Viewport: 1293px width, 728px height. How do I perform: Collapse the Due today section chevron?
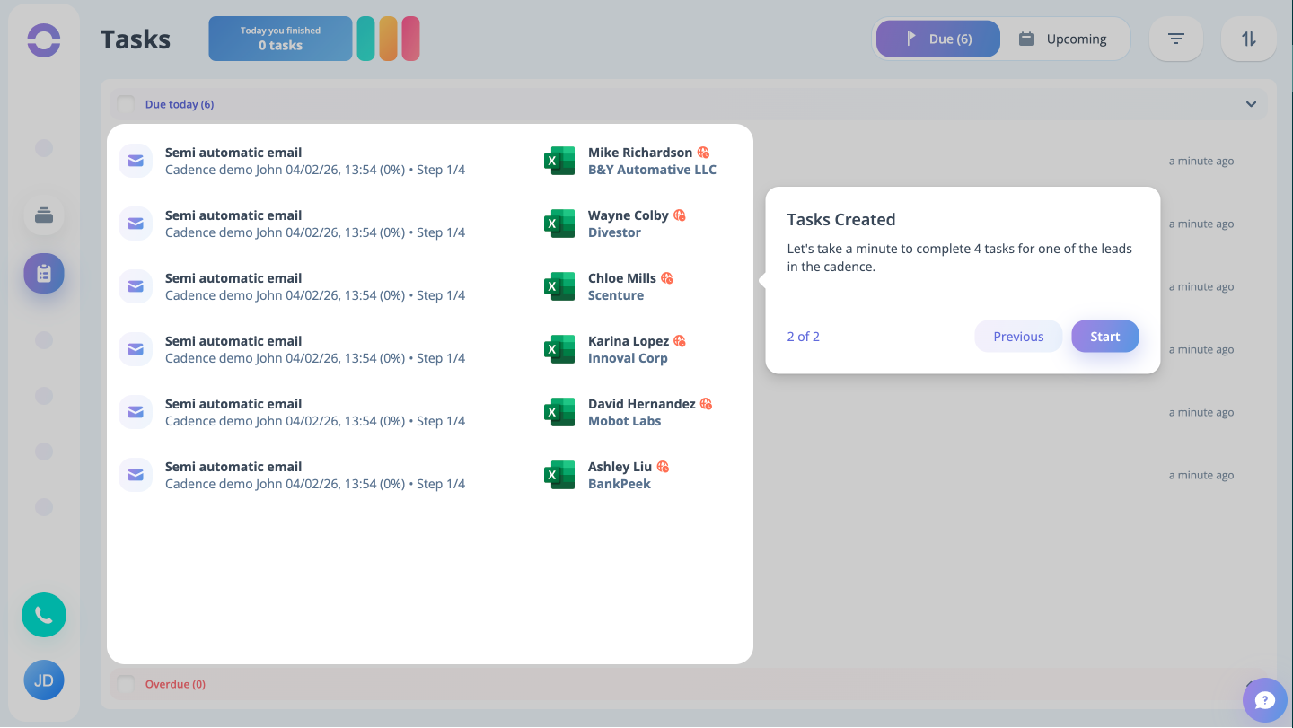[1251, 104]
